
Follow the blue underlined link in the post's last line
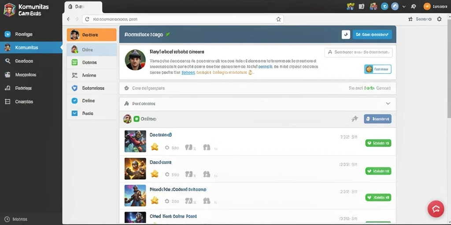tap(189, 73)
